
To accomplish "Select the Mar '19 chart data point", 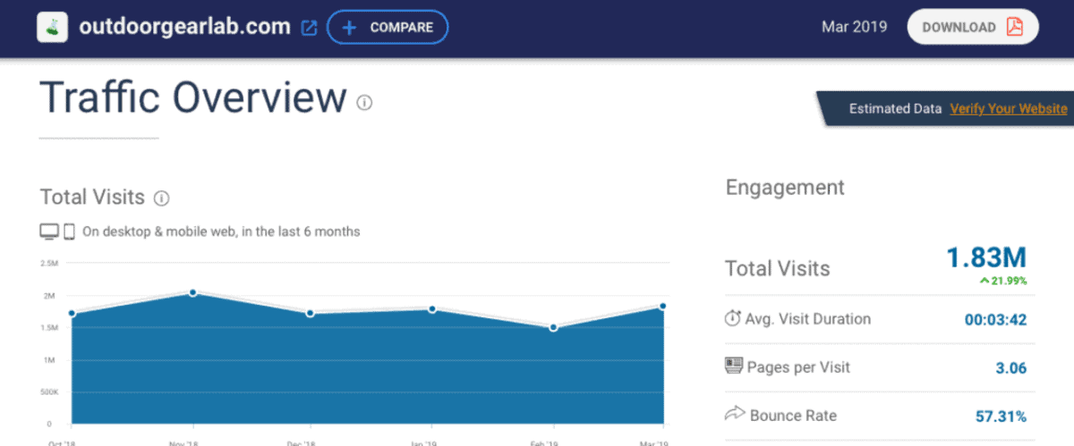I will 663,307.
